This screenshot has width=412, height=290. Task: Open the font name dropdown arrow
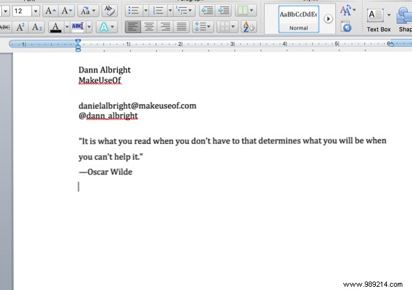(6, 11)
